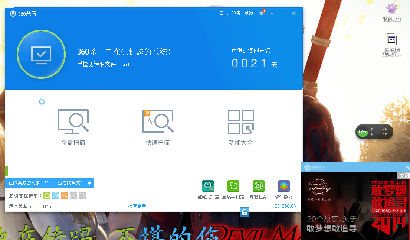Open the title bar main menu dropdown arrow
Image resolution: width=410 pixels, height=240 pixels.
[x=272, y=13]
